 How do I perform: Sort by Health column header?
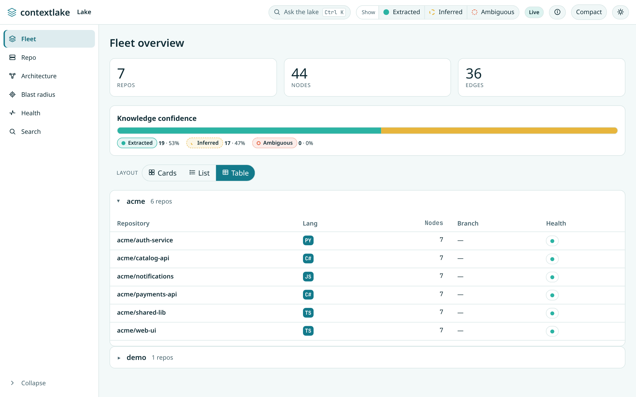[556, 223]
